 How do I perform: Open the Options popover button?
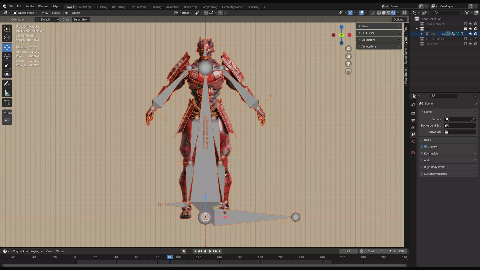399,19
